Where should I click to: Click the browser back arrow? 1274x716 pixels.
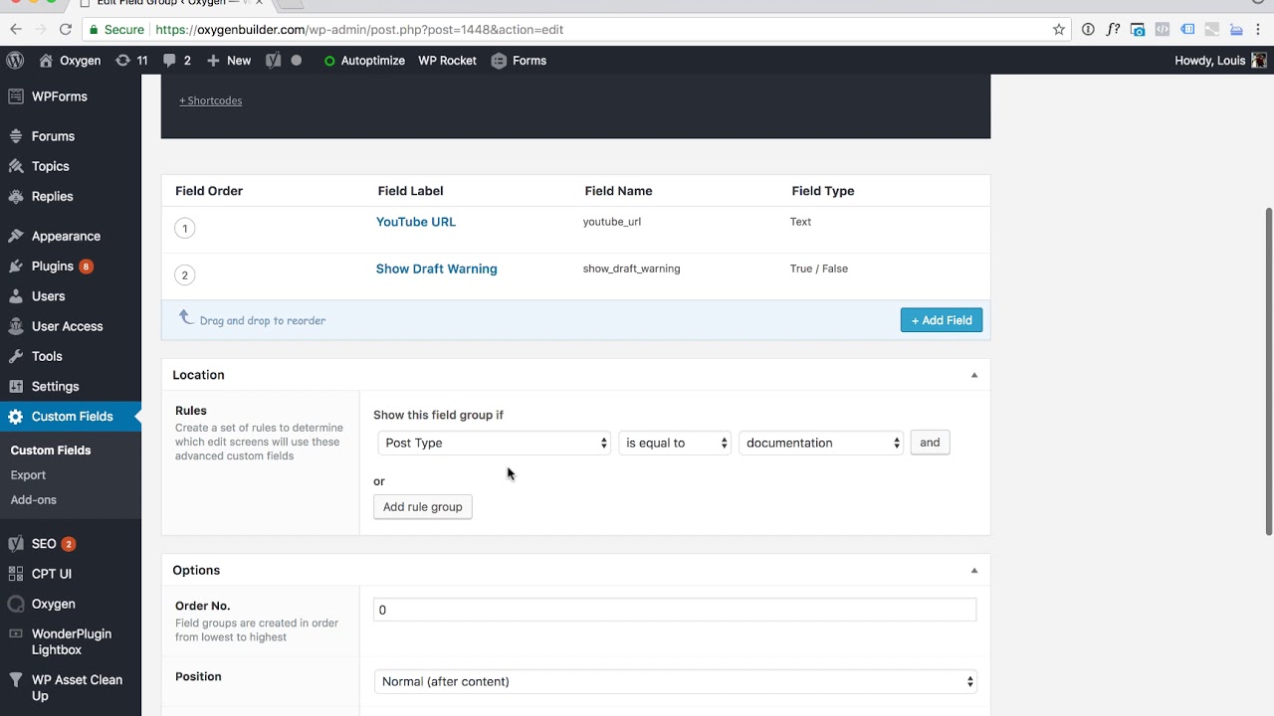[15, 30]
